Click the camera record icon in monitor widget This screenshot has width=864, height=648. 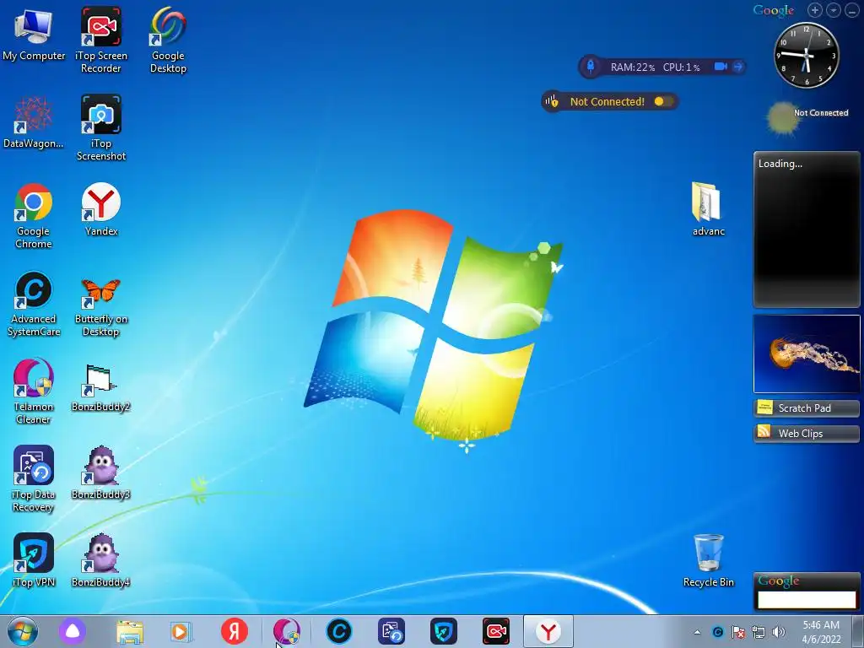pos(721,67)
